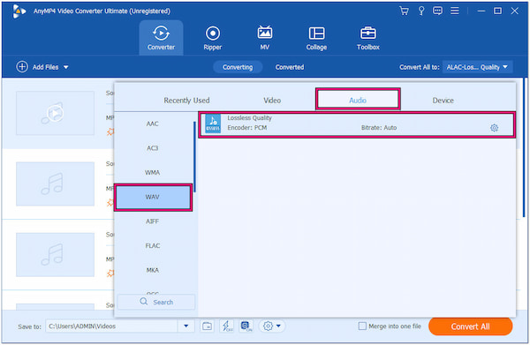This screenshot has width=530, height=345.
Task: Select the WAV format
Action: point(153,198)
